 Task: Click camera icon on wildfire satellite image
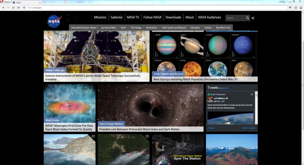point(147,136)
